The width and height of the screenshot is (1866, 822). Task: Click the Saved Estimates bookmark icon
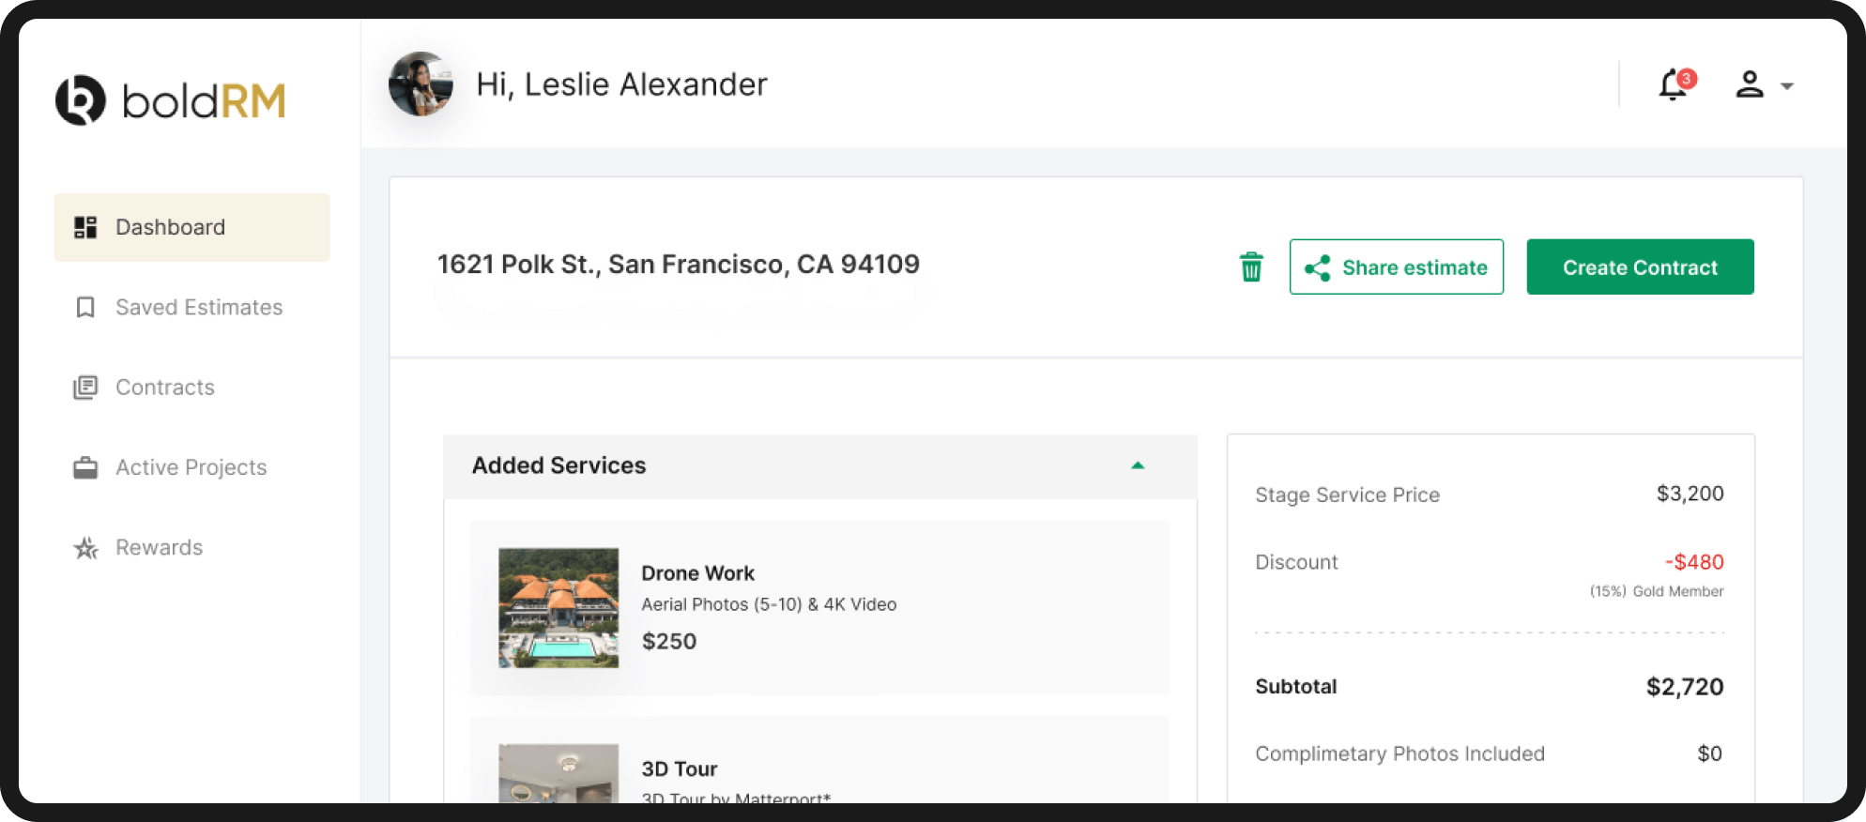[85, 307]
